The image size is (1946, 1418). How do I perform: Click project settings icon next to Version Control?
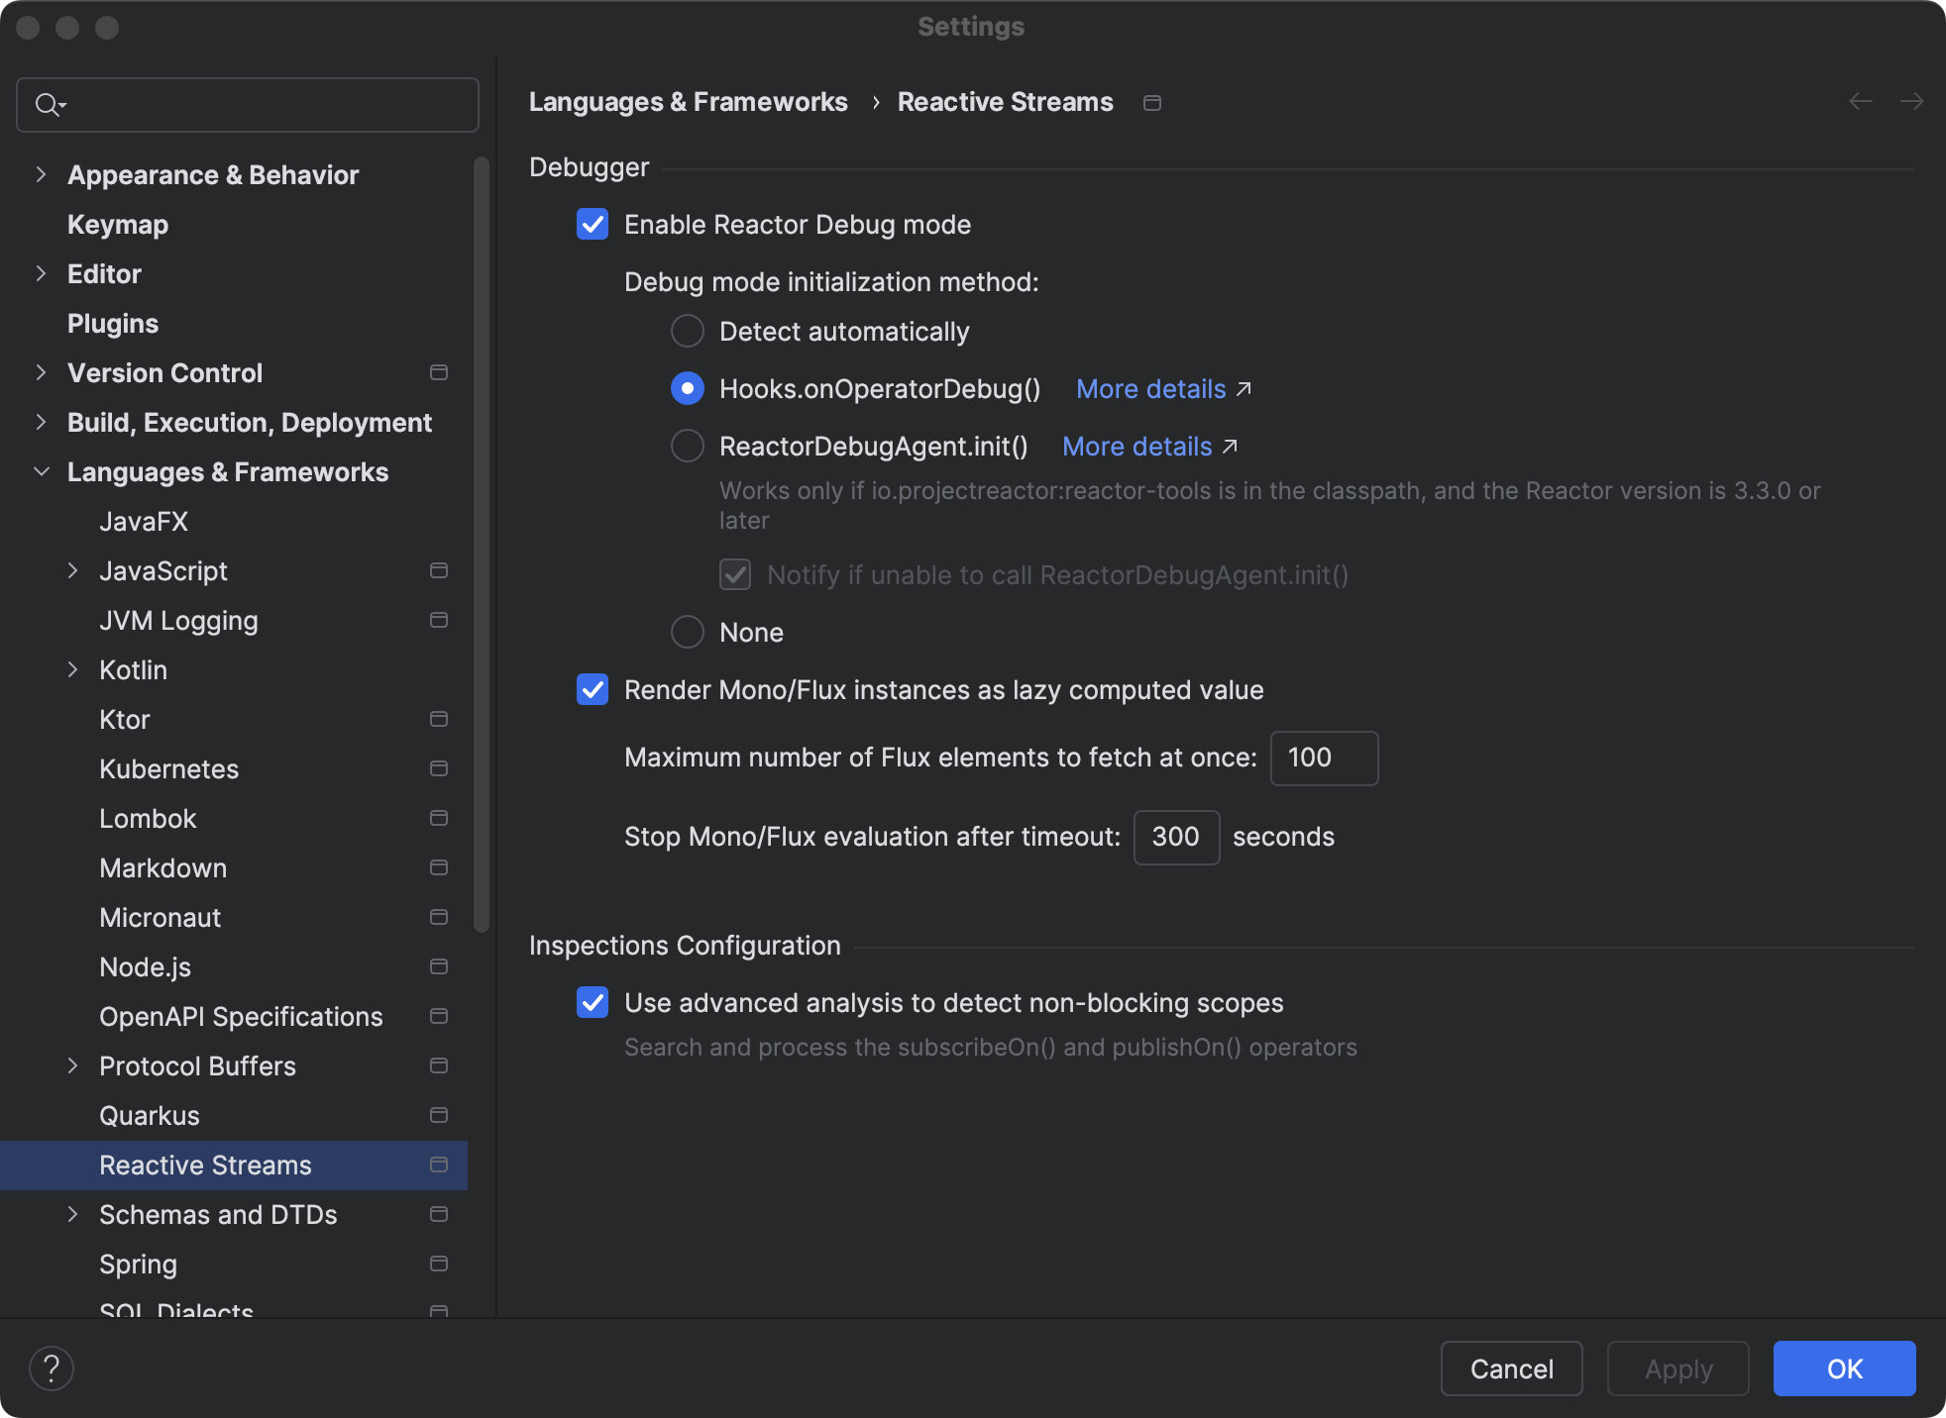439,372
